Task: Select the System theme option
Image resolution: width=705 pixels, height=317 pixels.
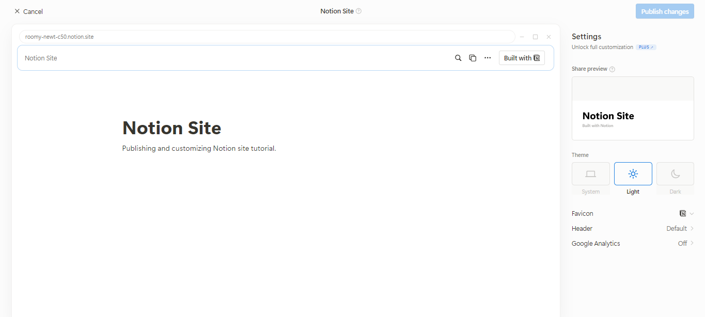Action: click(591, 174)
